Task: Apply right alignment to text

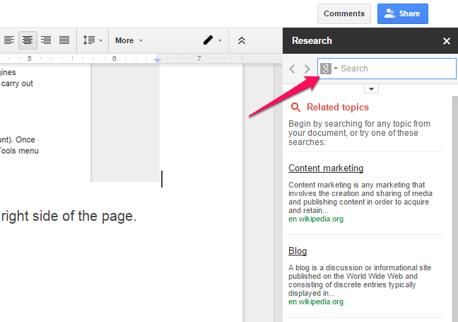Action: click(x=46, y=40)
